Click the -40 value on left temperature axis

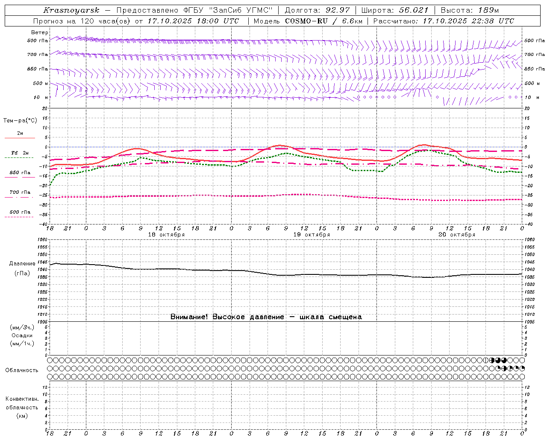click(44, 224)
